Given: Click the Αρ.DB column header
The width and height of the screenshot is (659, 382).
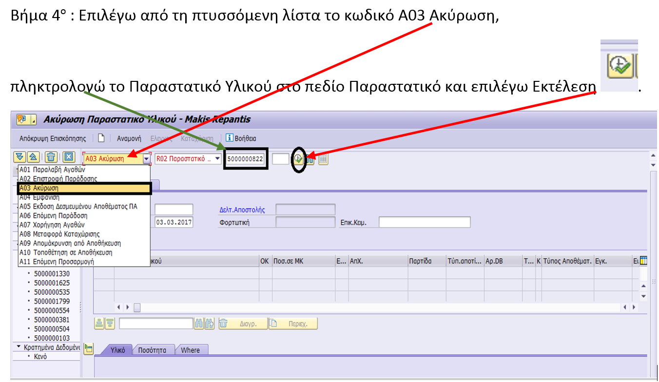Looking at the screenshot, I should point(503,261).
